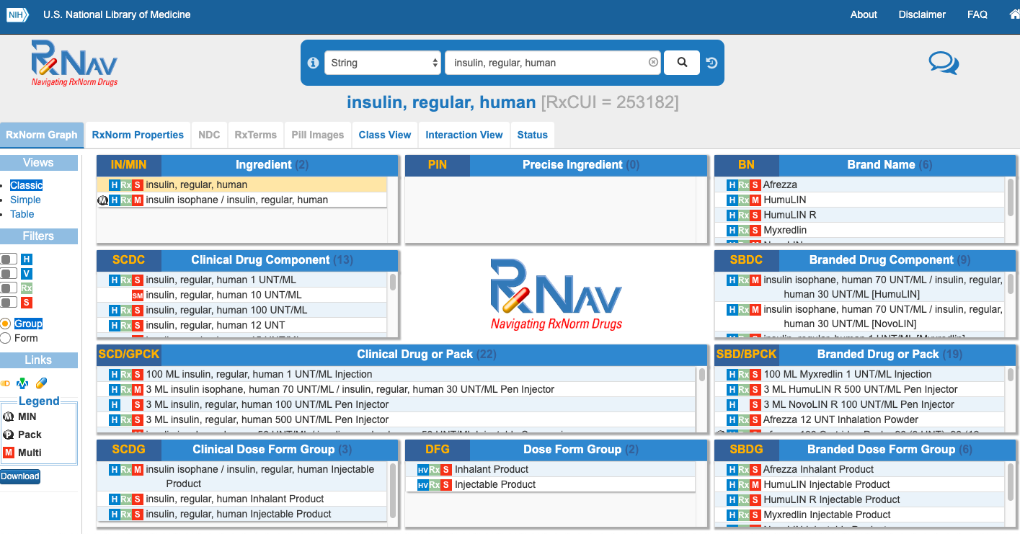1020x534 pixels.
Task: Toggle the H filter switch
Action: coord(9,259)
